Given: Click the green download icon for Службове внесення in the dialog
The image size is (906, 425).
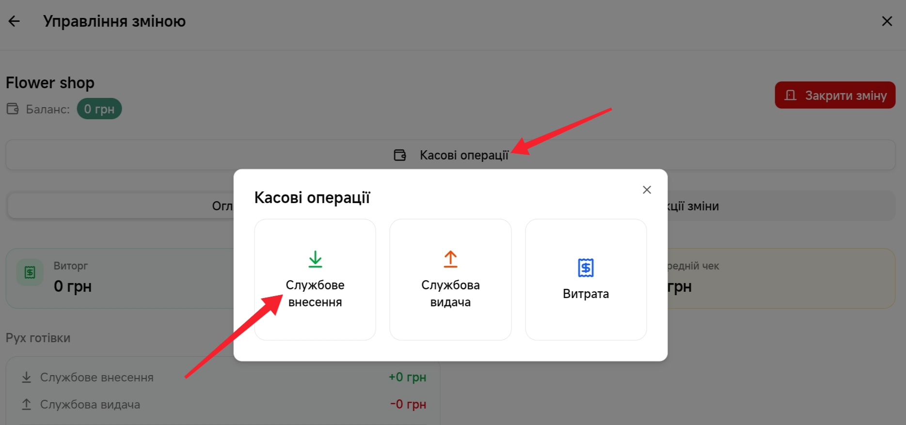Looking at the screenshot, I should coord(315,259).
